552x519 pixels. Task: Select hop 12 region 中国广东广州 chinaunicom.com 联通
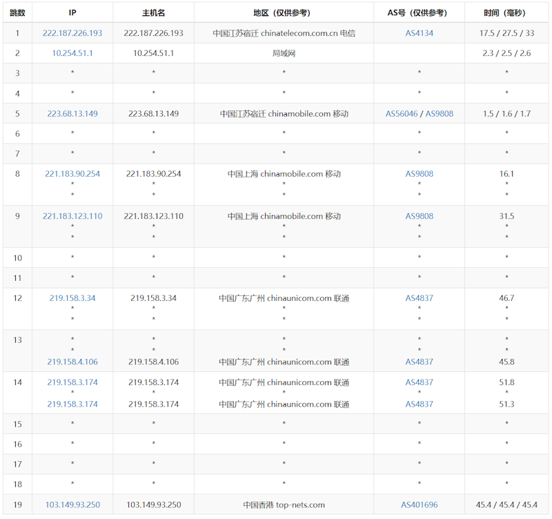(284, 298)
